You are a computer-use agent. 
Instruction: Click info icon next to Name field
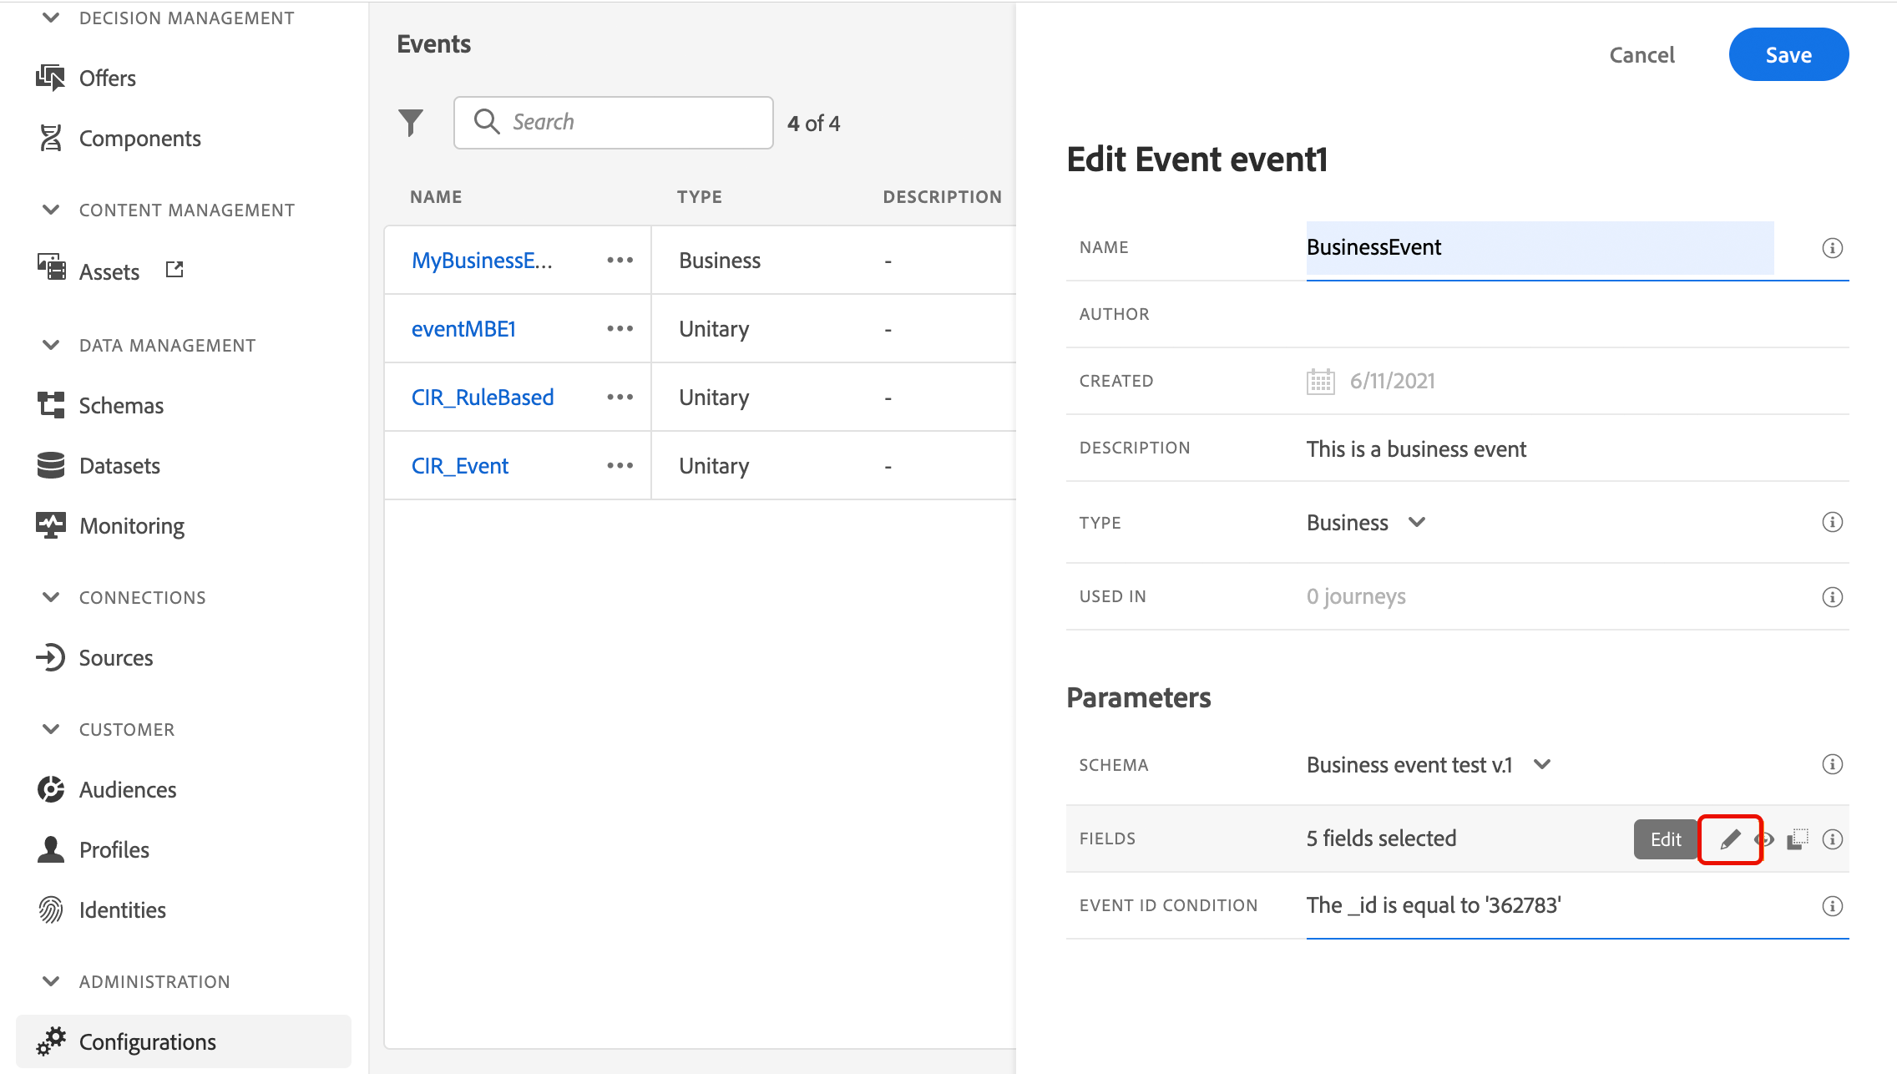(x=1832, y=248)
